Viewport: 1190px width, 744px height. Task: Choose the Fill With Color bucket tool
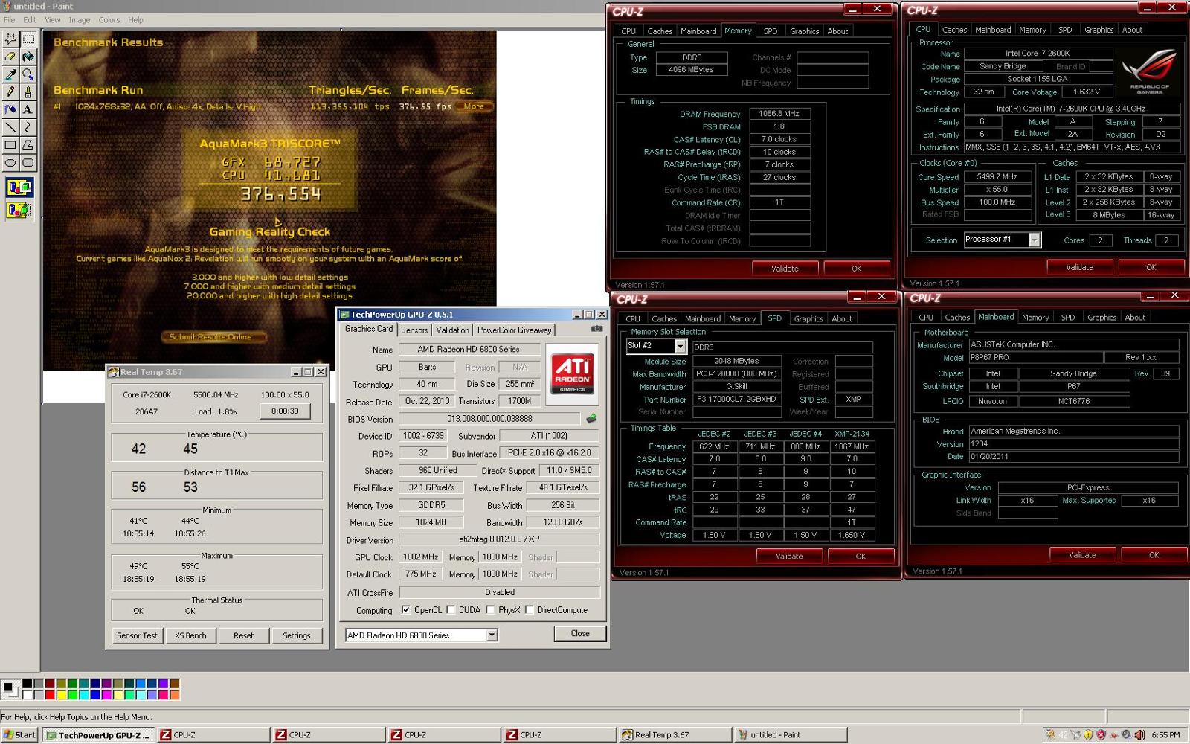[28, 57]
